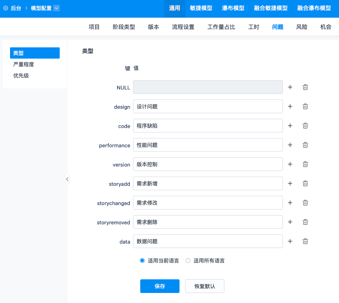Remove the storychanged row via trash icon

tap(305, 203)
